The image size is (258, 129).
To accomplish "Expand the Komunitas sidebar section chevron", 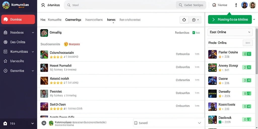I will (x=33, y=52).
